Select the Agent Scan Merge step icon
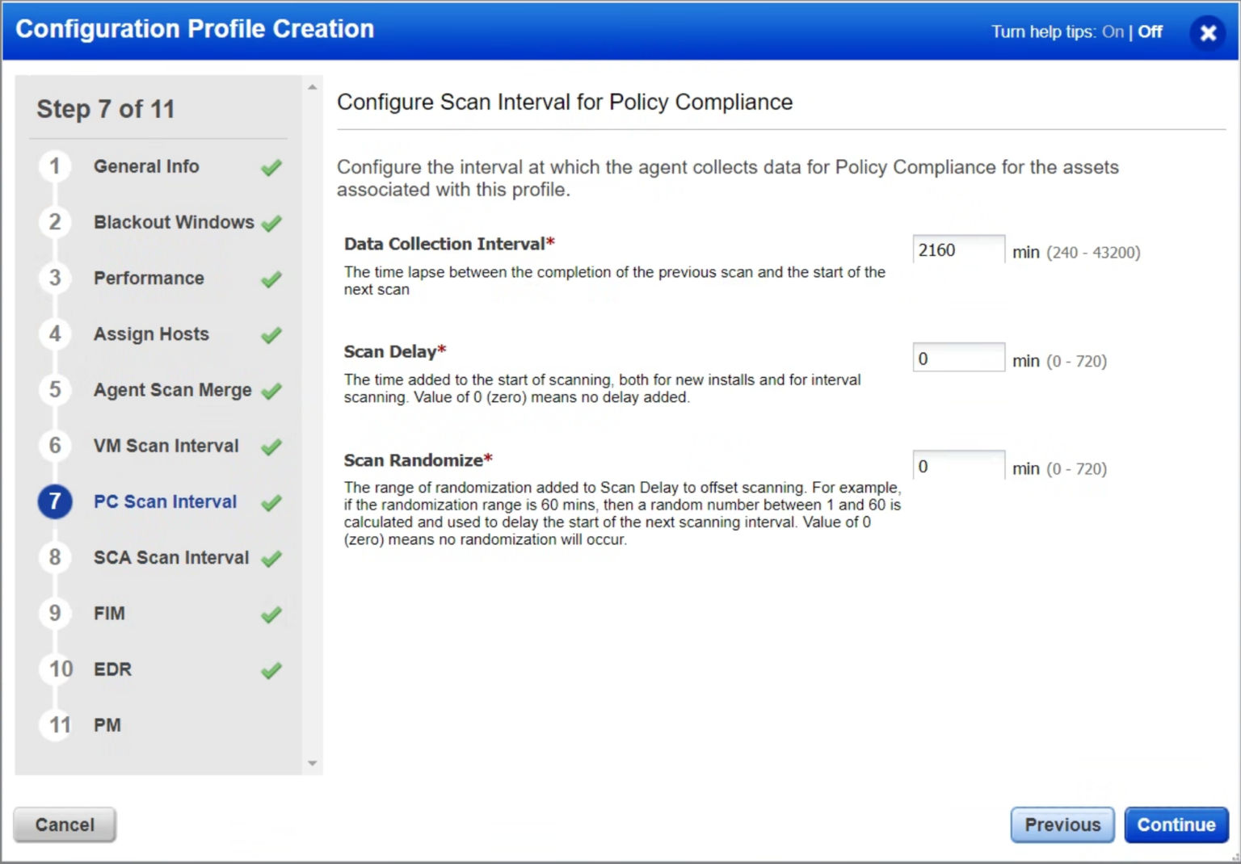This screenshot has height=864, width=1241. coord(54,390)
